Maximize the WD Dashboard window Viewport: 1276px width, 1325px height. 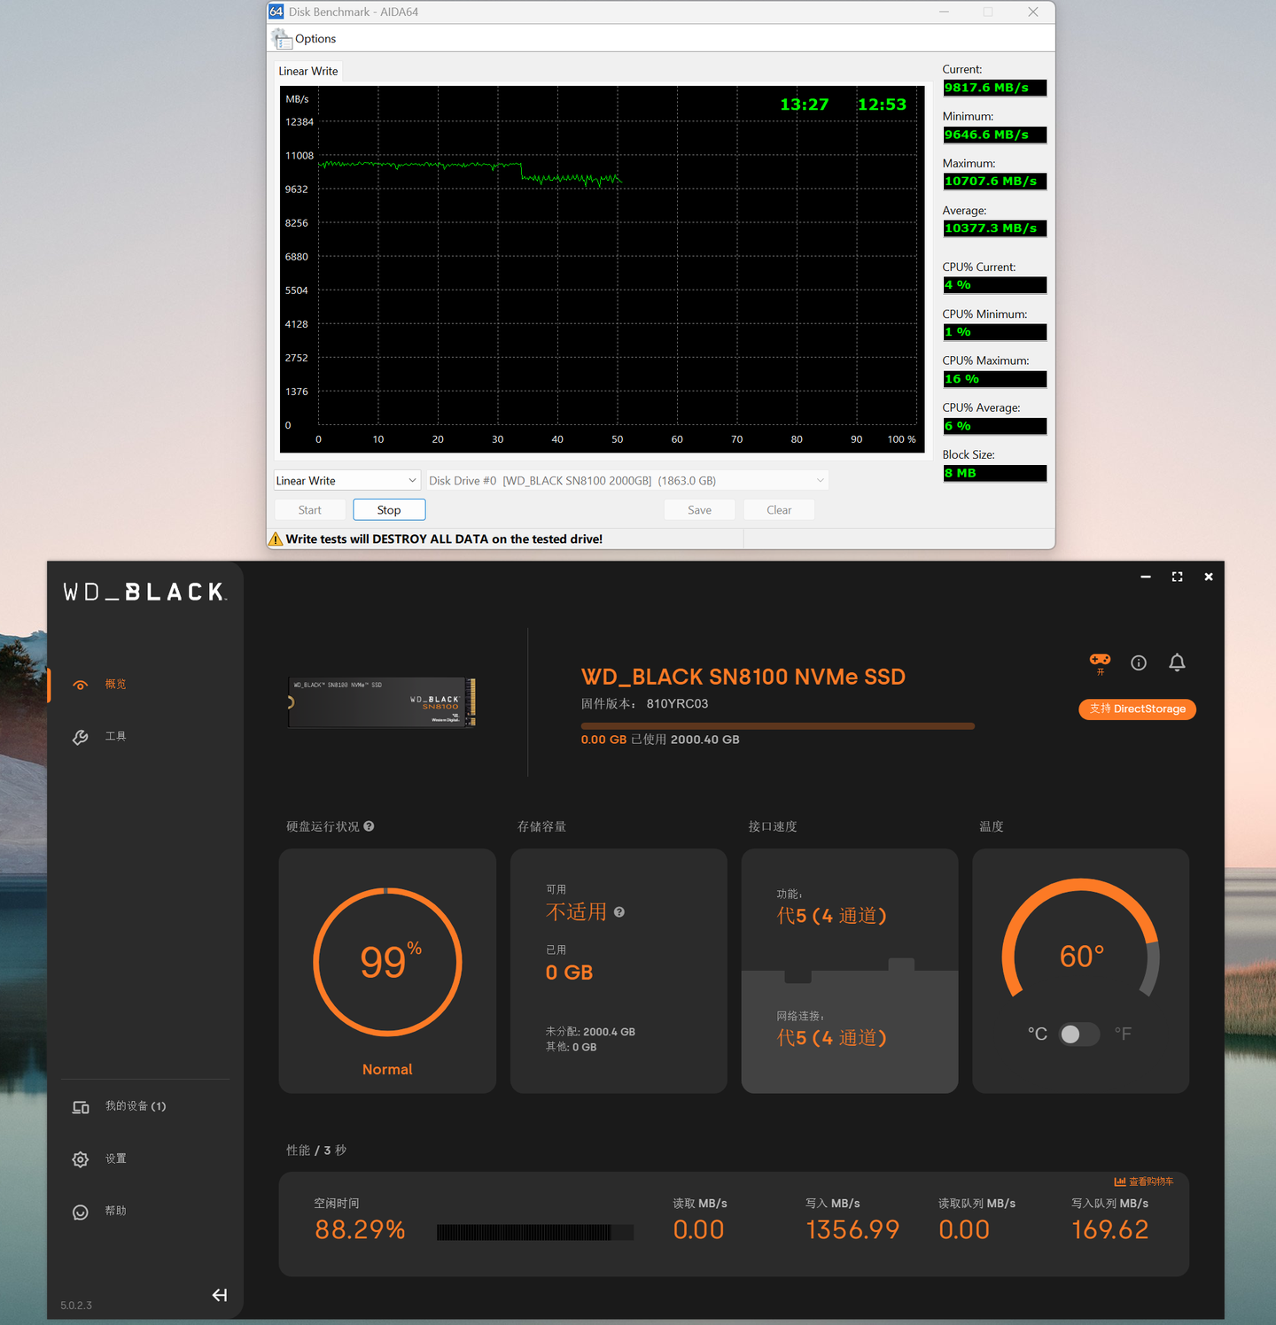coord(1177,577)
